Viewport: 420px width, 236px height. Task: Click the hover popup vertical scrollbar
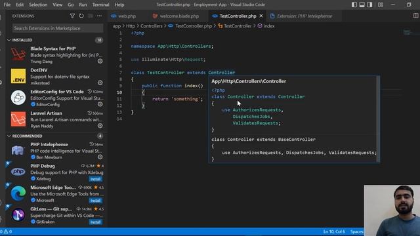coord(378,119)
